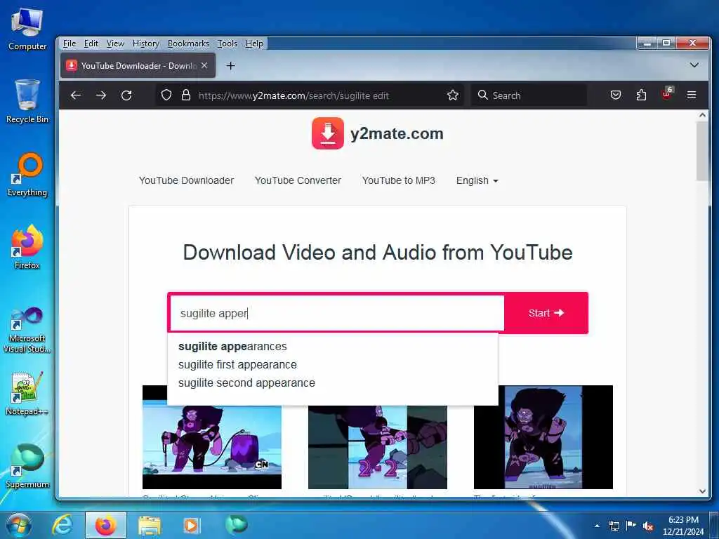Click the pink Start button
Image resolution: width=719 pixels, height=539 pixels.
click(x=546, y=313)
